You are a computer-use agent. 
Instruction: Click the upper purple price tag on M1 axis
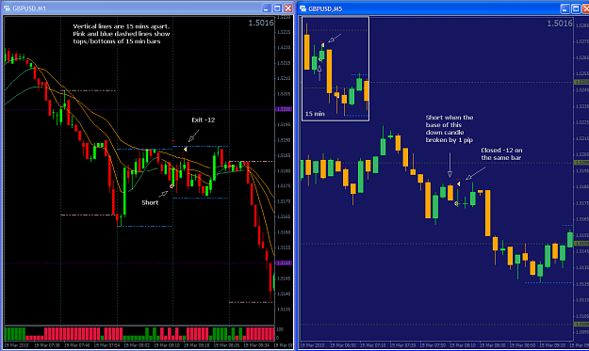pos(284,109)
